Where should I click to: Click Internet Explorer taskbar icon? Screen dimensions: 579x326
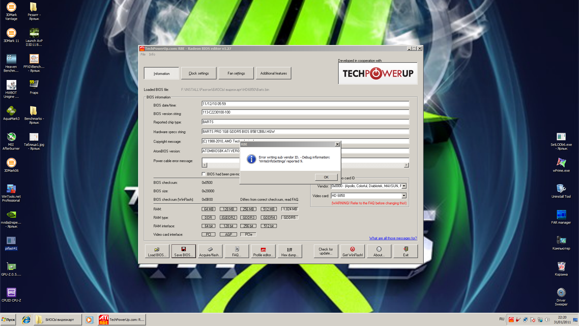pyautogui.click(x=26, y=320)
